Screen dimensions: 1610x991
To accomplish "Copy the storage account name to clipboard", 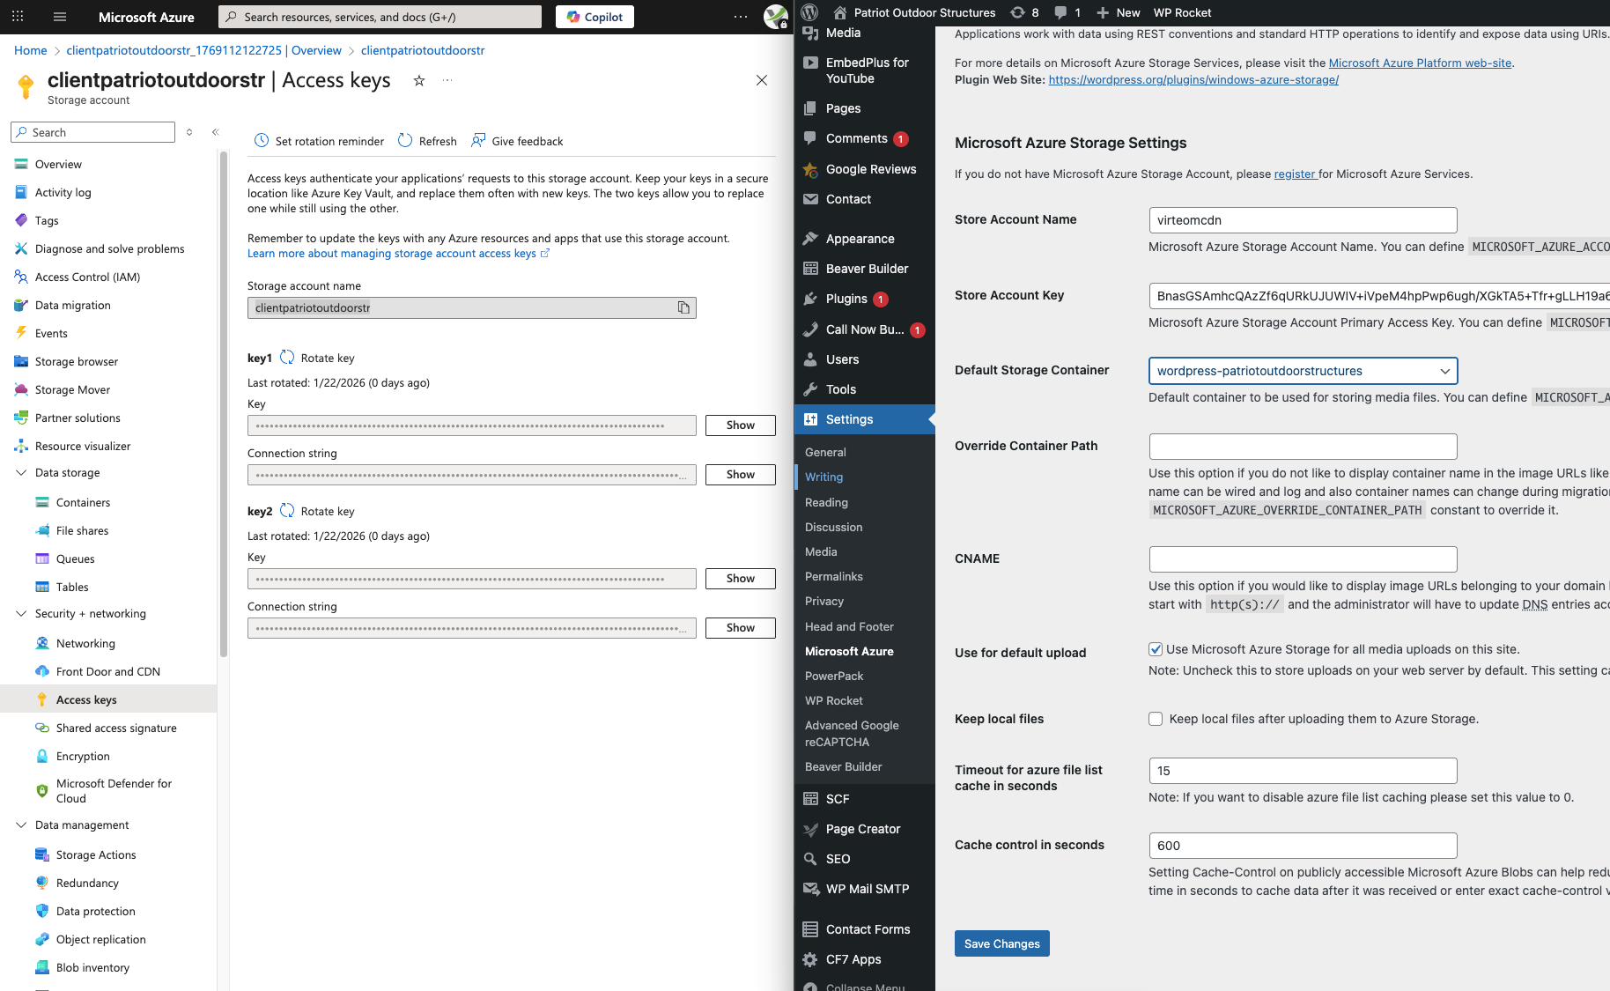I will pyautogui.click(x=683, y=307).
